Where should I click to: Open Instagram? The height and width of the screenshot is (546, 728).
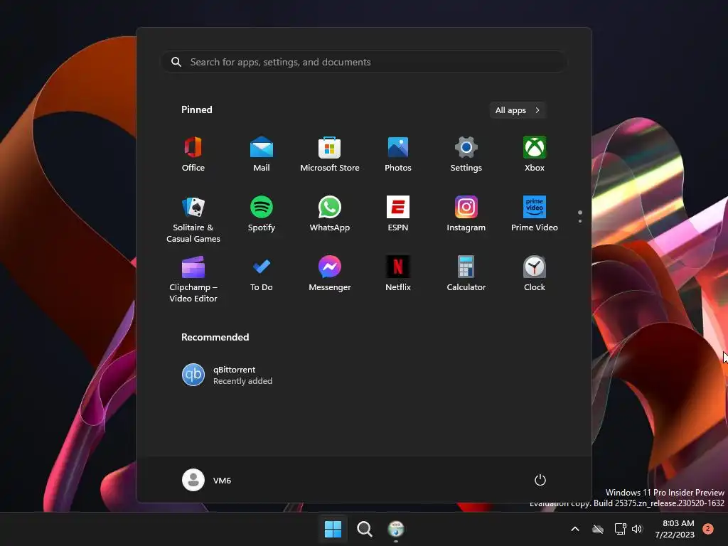[466, 215]
